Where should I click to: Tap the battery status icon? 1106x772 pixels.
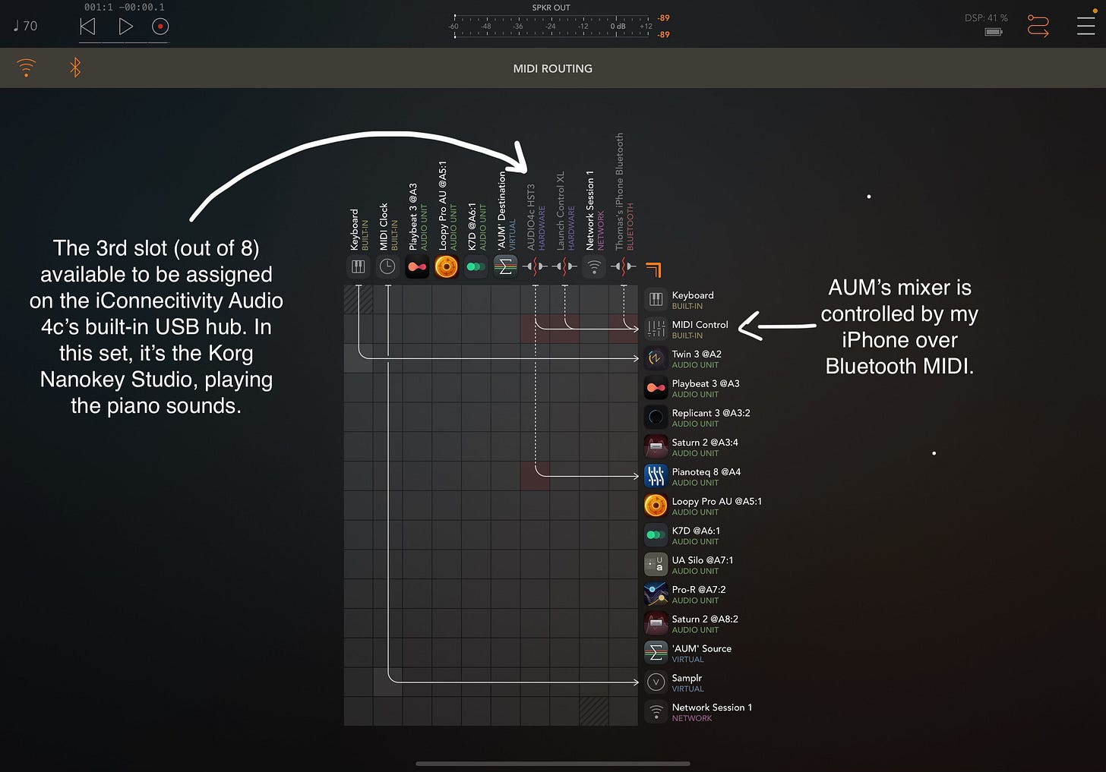[994, 32]
